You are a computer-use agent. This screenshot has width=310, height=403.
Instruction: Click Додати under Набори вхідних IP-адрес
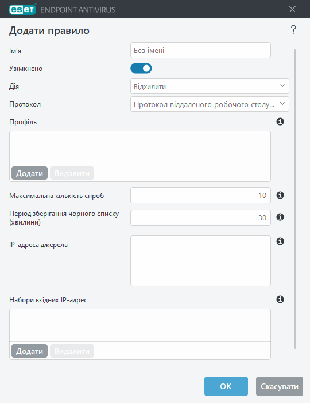coord(29,351)
